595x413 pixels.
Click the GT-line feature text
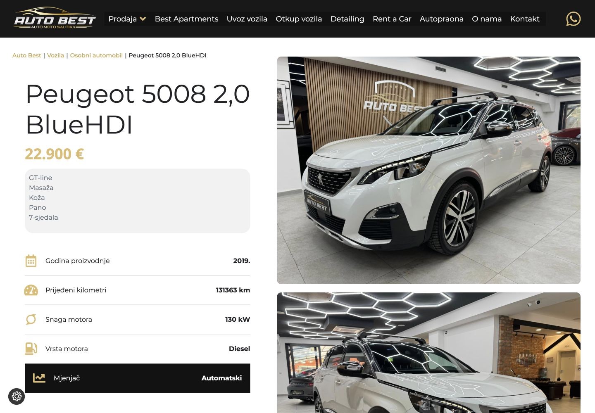point(40,178)
